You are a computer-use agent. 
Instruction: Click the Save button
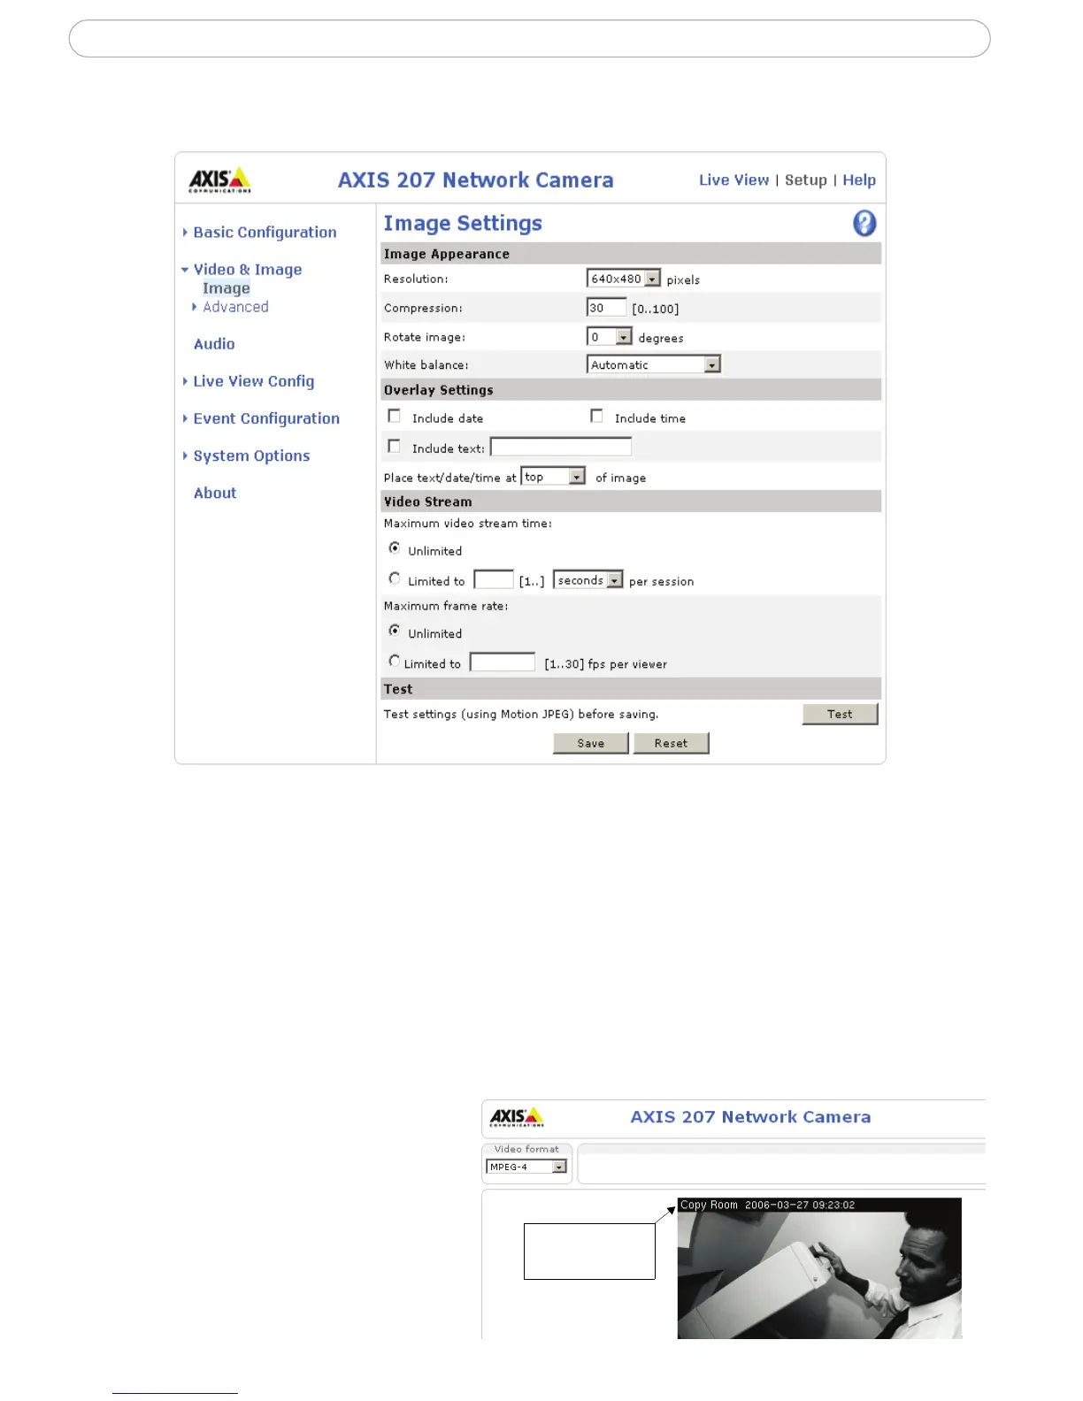(591, 743)
